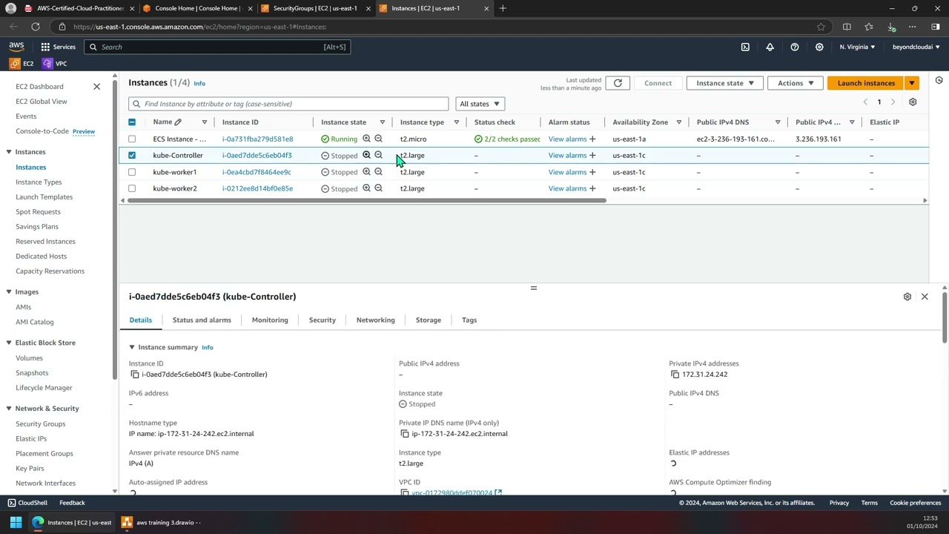Select the kube-worker1 row checkbox

[132, 172]
